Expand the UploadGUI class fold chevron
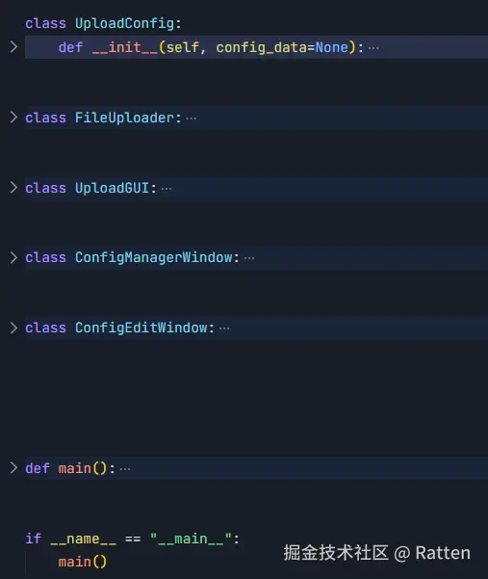The width and height of the screenshot is (488, 579). pyautogui.click(x=13, y=188)
